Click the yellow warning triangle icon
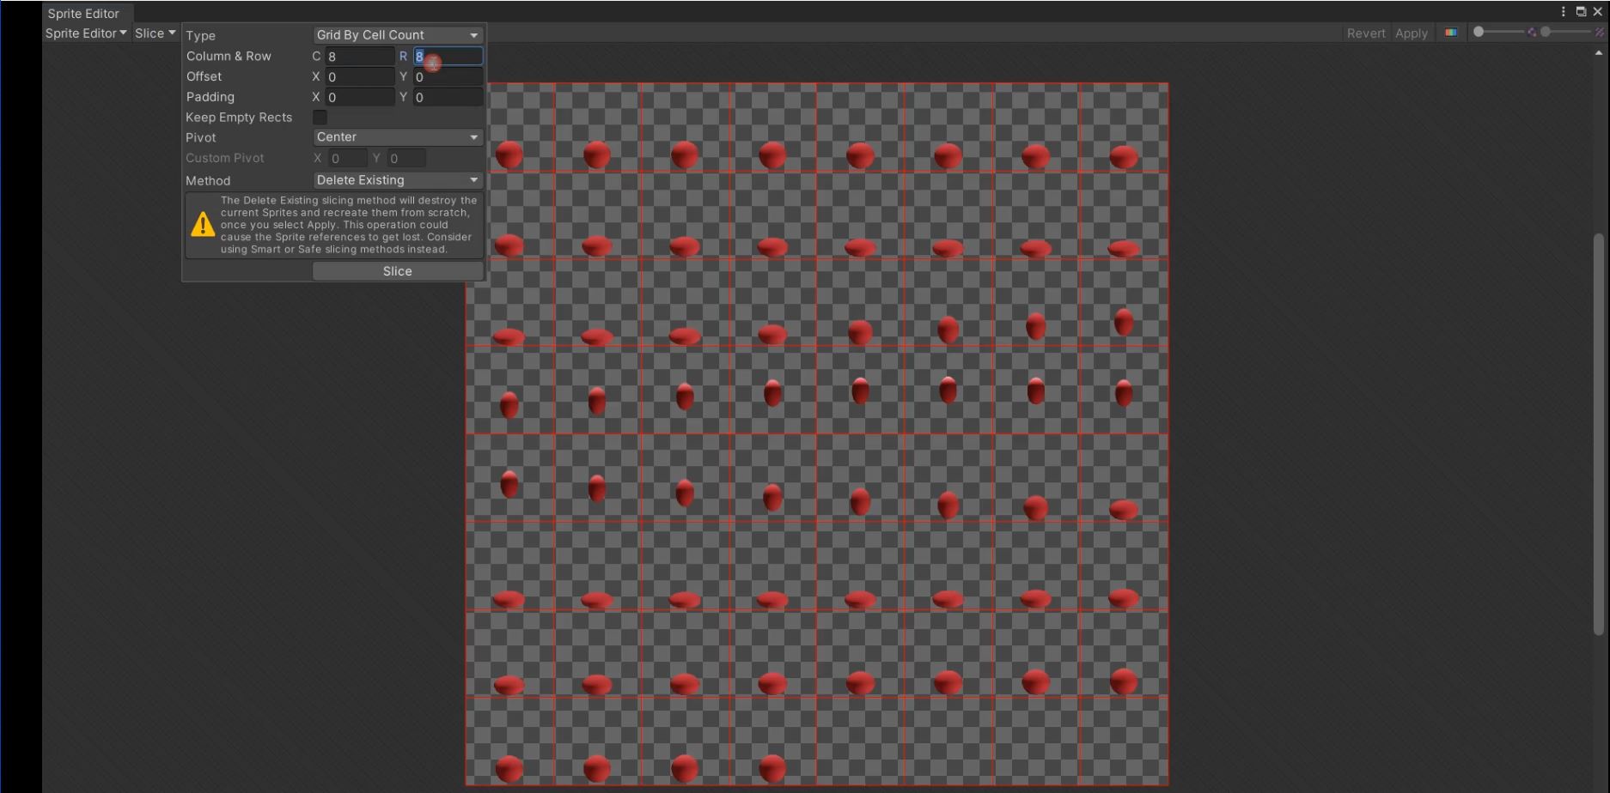This screenshot has width=1610, height=793. click(203, 225)
